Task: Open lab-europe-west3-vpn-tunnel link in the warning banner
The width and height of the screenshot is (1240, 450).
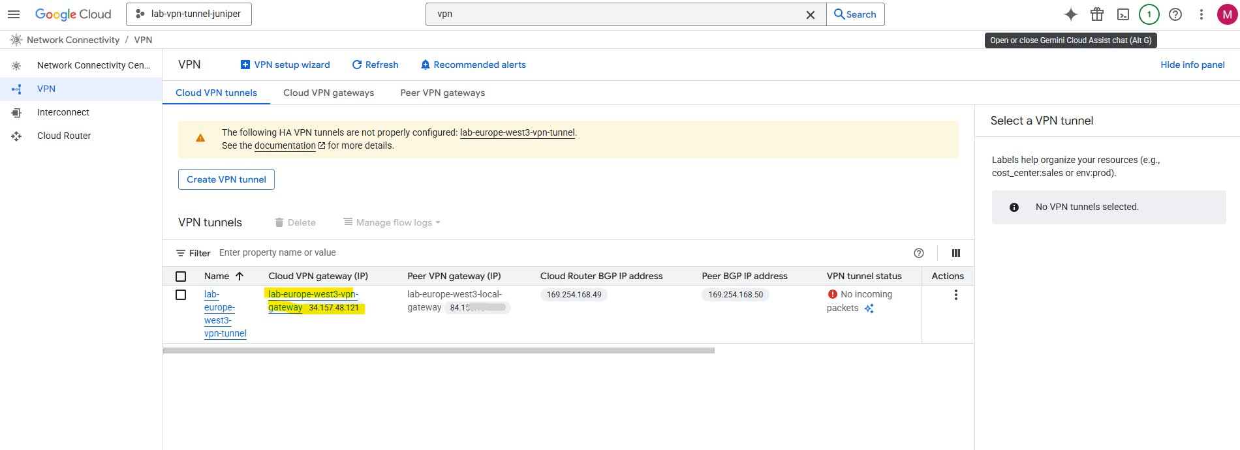Action: [x=518, y=132]
